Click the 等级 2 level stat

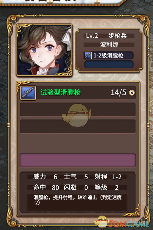(x=106, y=188)
